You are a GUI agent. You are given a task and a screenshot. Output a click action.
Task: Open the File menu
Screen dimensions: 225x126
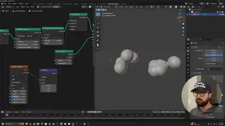[5, 3]
